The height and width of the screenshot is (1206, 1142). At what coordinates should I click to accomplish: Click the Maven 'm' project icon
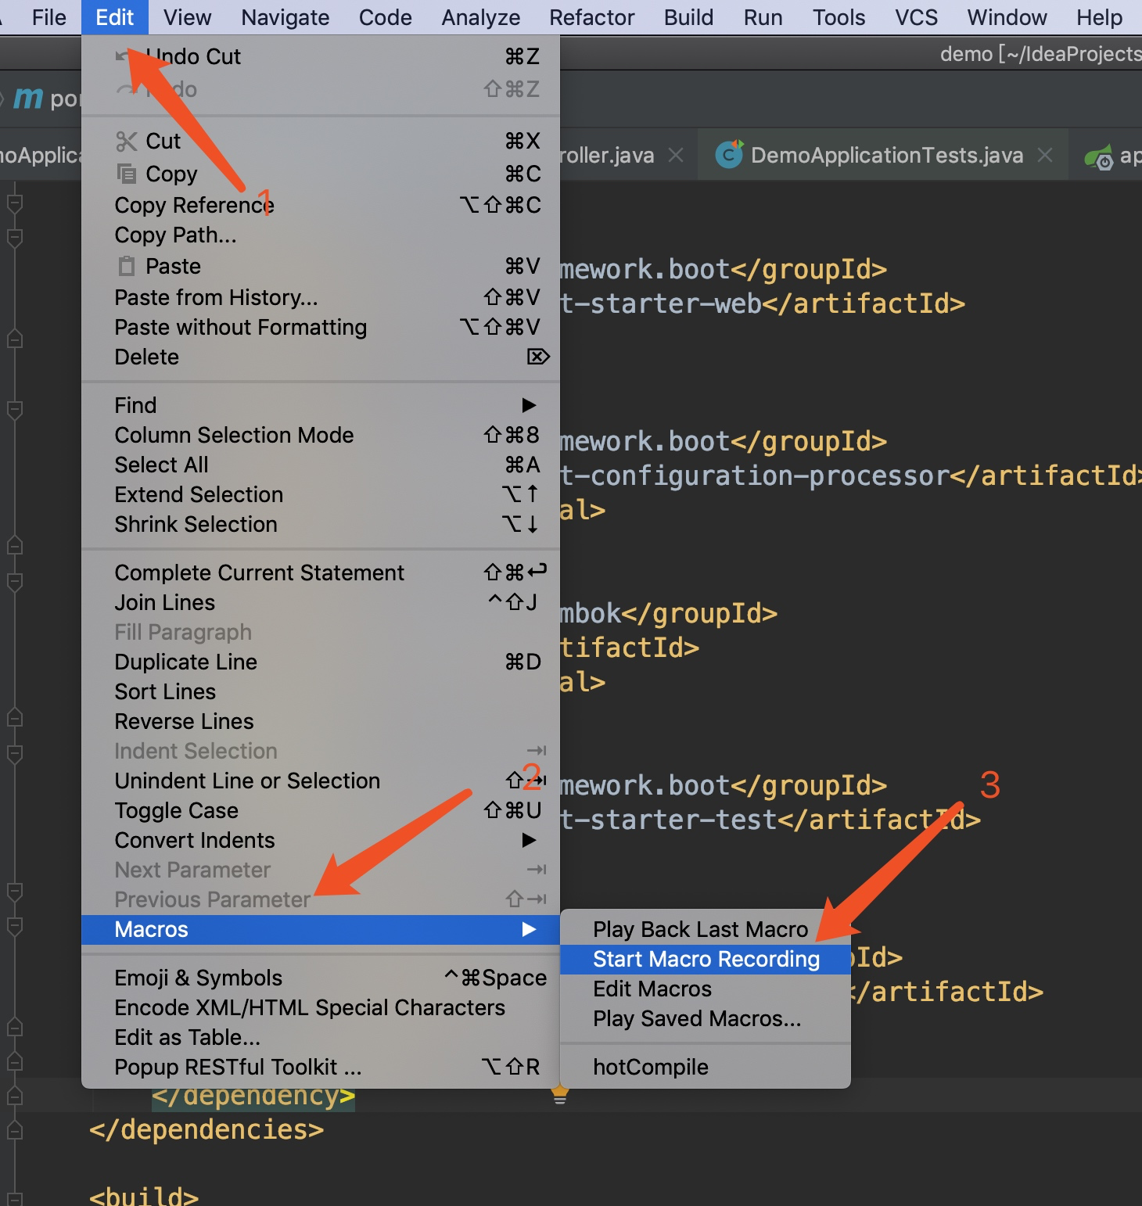28,98
